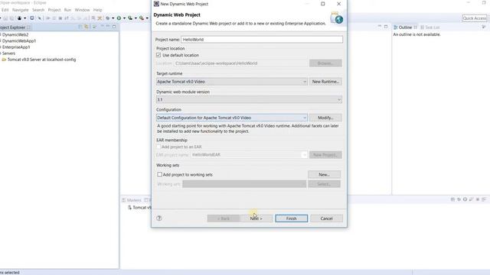Click the Finish button
The width and height of the screenshot is (490, 275).
291,218
